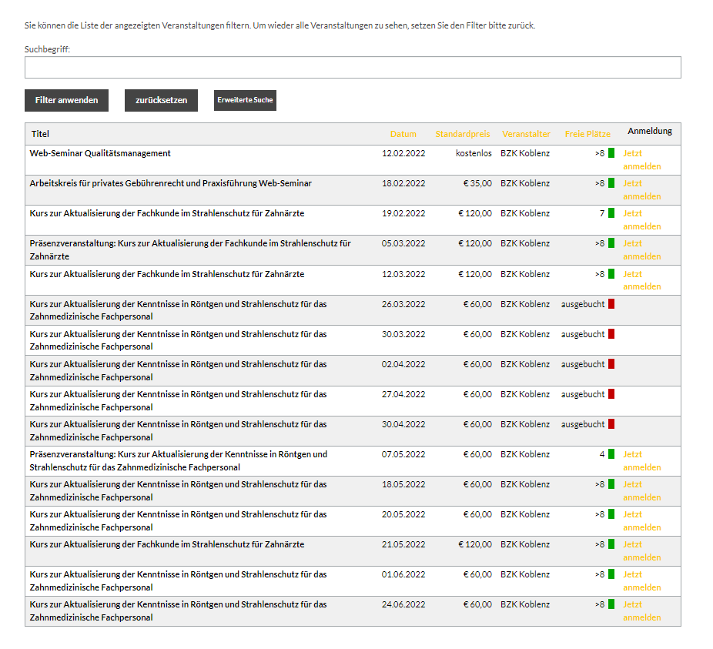Open the Web-Seminar Qualitätsmanagement title
Screen dimensions: 713x649
100,153
